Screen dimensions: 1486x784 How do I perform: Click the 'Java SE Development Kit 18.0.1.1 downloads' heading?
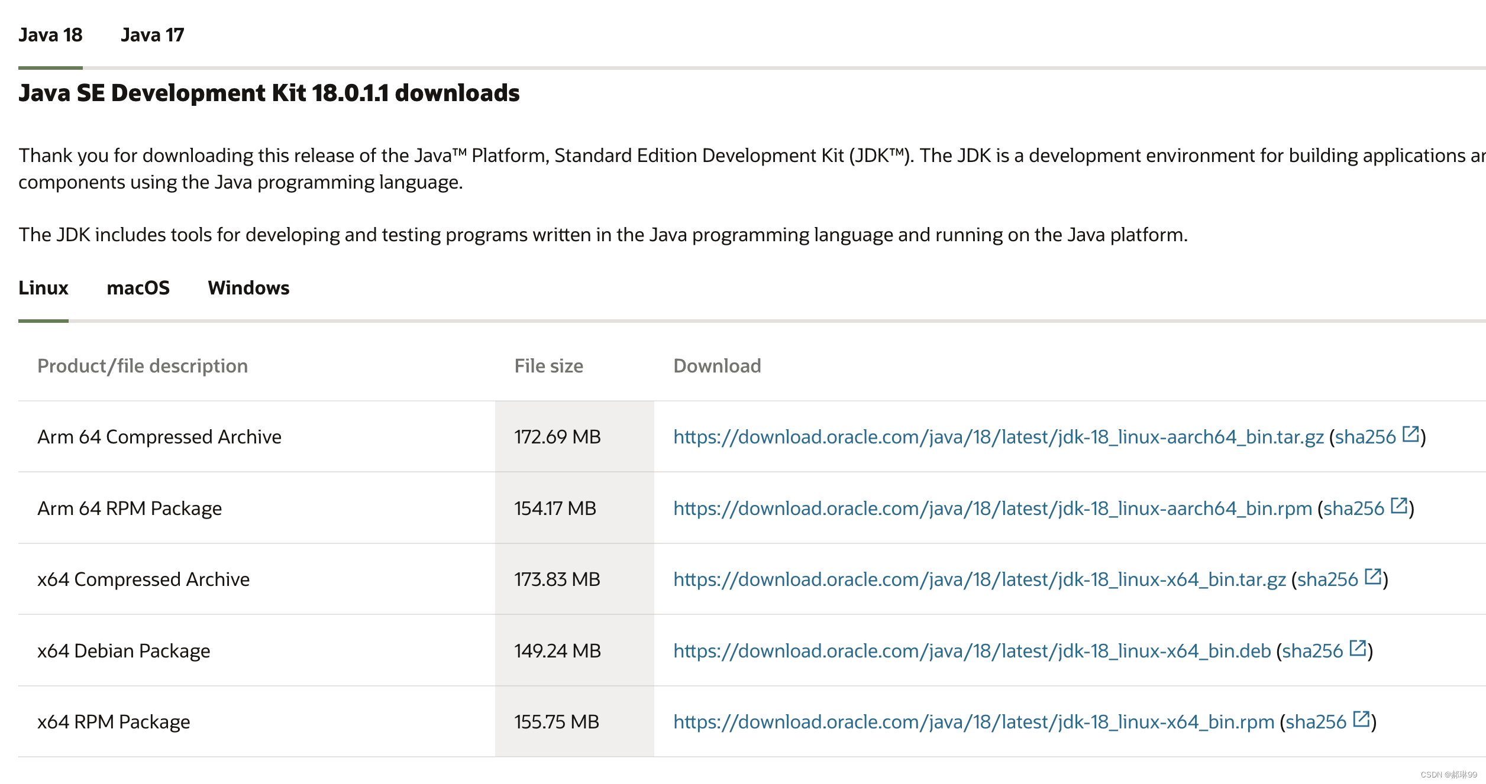pyautogui.click(x=269, y=93)
